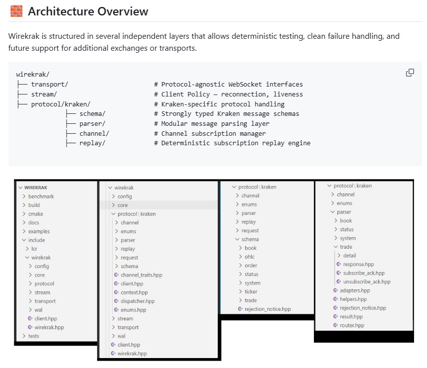Select dispatcher.hpp file name in the tree
The image size is (427, 368).
pyautogui.click(x=138, y=301)
